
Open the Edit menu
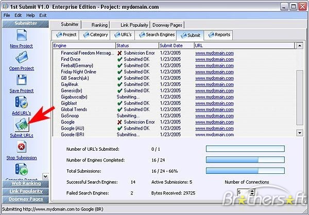(18, 15)
